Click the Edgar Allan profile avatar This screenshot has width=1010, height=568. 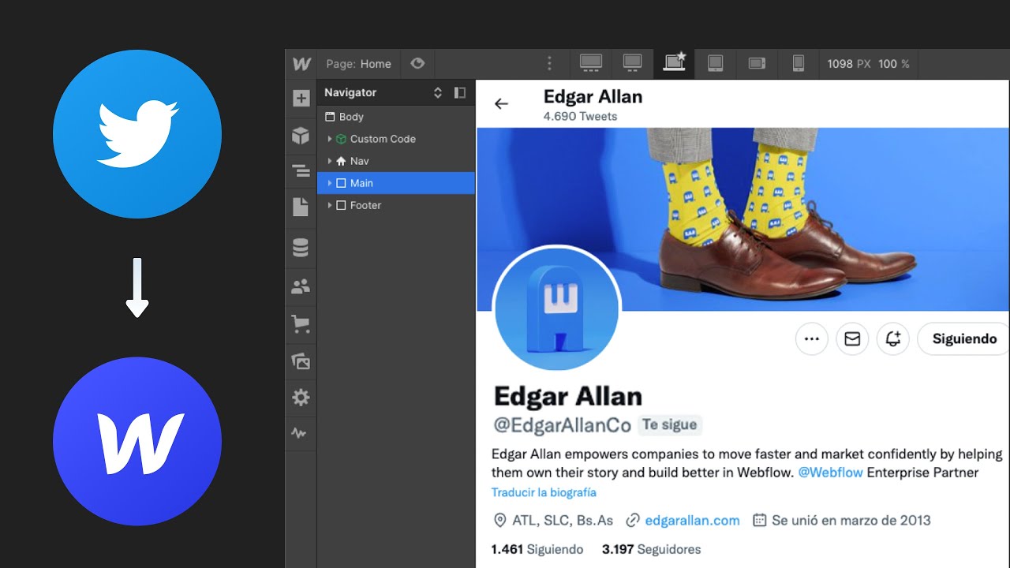click(x=557, y=308)
